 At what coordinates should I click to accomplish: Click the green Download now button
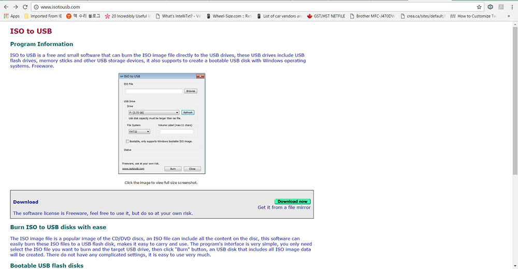[292, 201]
